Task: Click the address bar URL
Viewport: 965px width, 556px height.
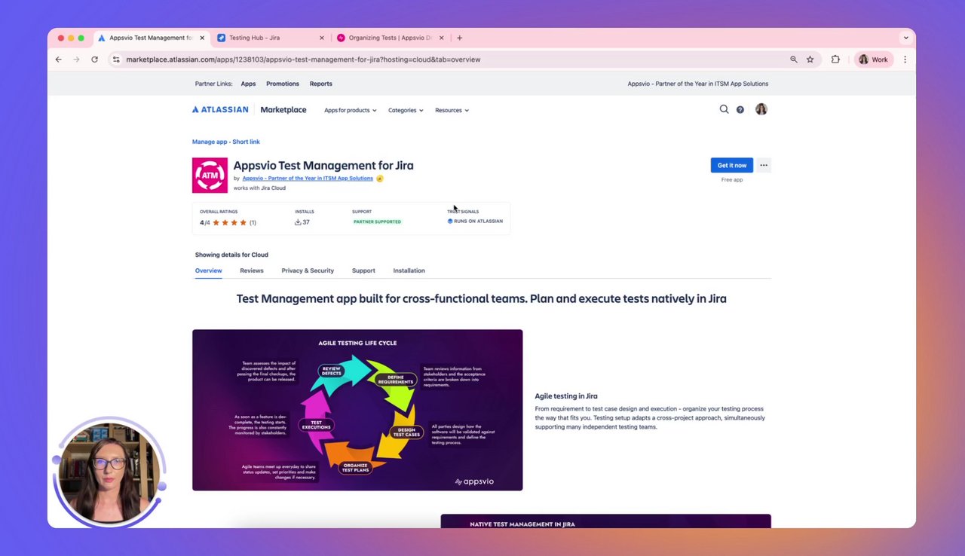Action: 303,60
